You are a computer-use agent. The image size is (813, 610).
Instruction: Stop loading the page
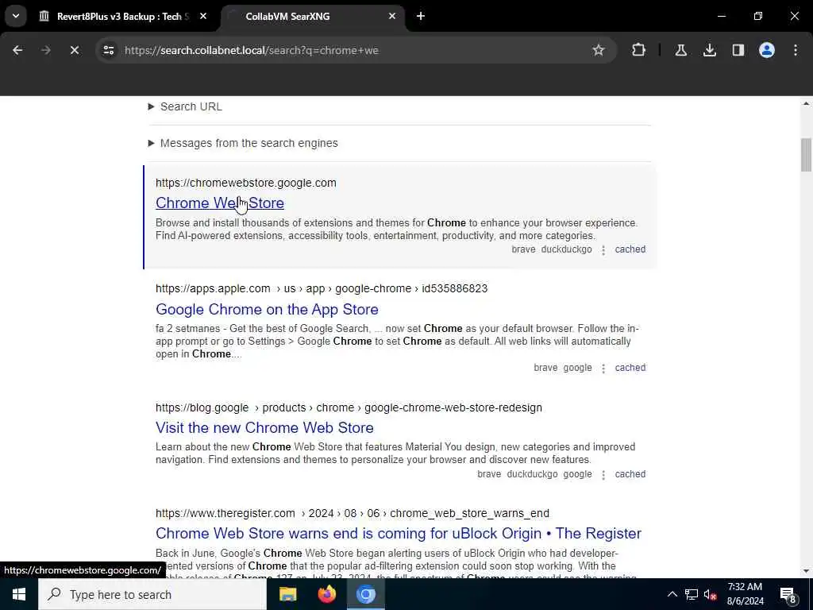click(74, 50)
